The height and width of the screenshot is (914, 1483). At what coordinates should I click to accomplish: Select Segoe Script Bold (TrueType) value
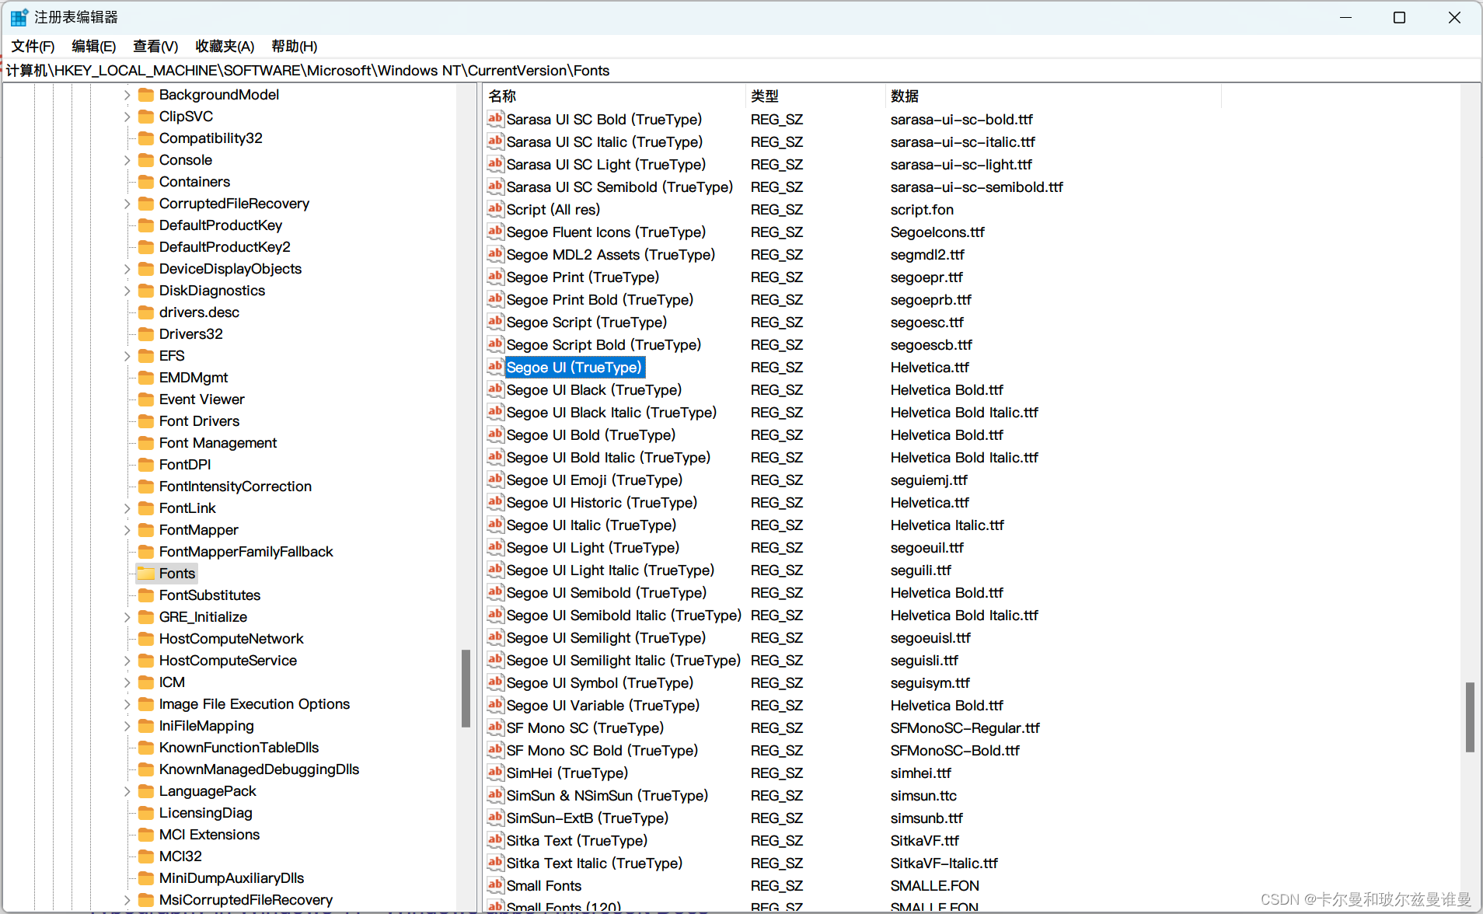(x=604, y=344)
